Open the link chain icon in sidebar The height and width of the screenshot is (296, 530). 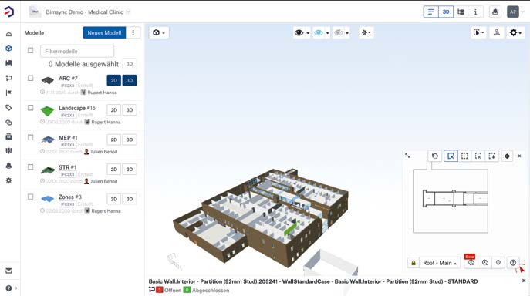tap(8, 123)
